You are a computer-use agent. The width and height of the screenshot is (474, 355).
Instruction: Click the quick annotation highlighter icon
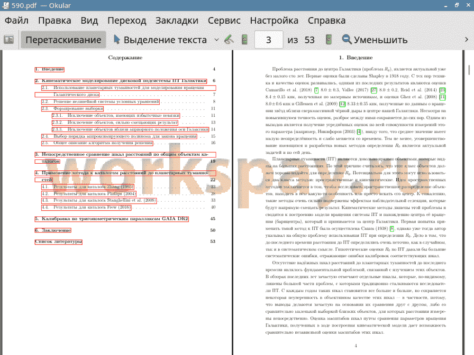click(x=229, y=40)
